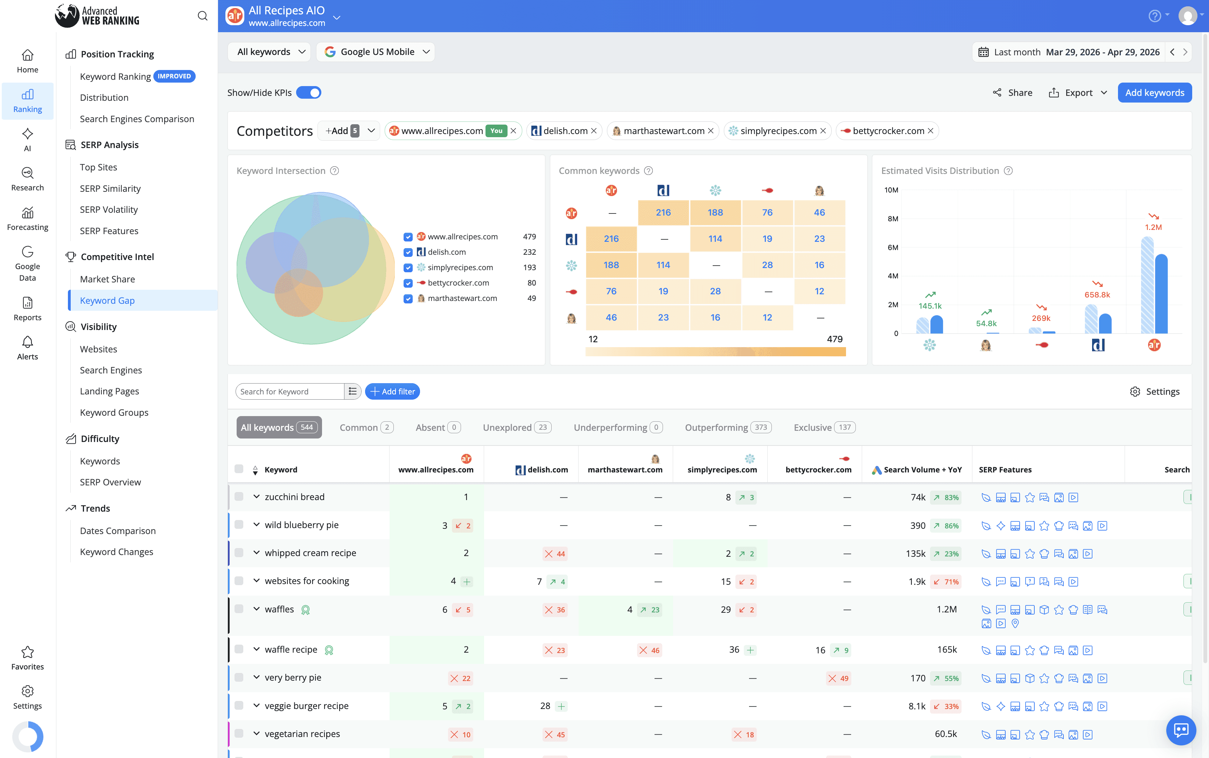Go to previous date range arrow
Screen dimensions: 1209x758
coord(1172,52)
